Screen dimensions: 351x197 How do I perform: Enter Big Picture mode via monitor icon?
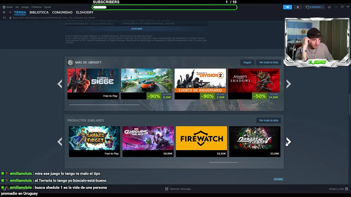[x=329, y=7]
